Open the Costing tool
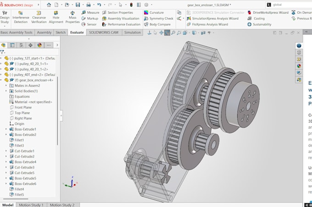 pyautogui.click(x=256, y=18)
